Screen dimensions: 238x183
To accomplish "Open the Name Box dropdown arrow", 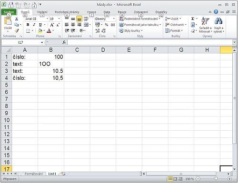I will tap(42, 42).
